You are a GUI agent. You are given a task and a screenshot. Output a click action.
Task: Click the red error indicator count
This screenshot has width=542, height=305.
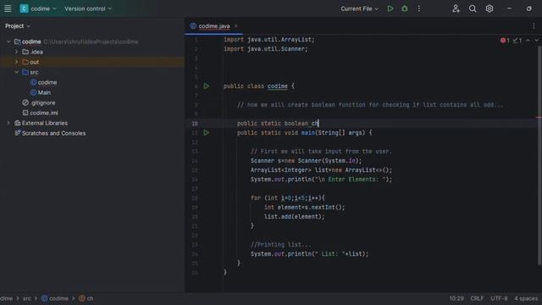(505, 41)
